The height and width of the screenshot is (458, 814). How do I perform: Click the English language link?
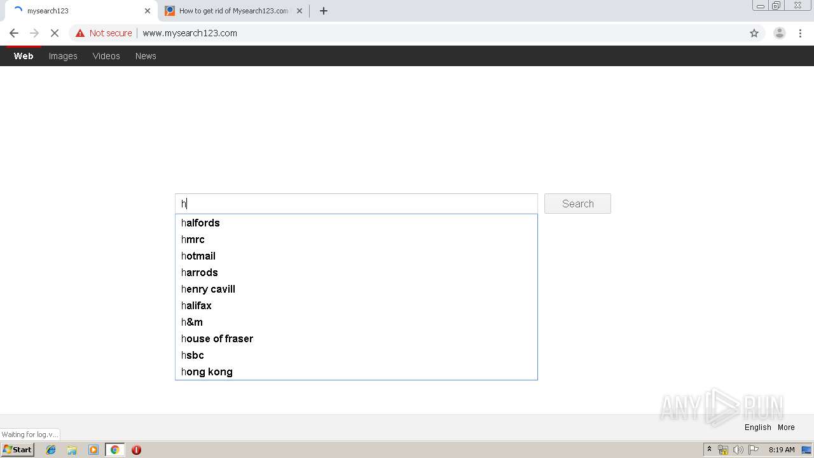757,427
